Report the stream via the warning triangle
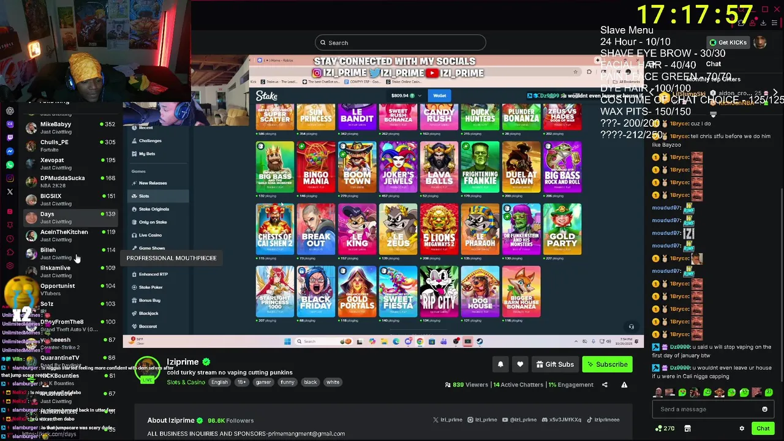Screen dimensions: 784x441 [624, 385]
